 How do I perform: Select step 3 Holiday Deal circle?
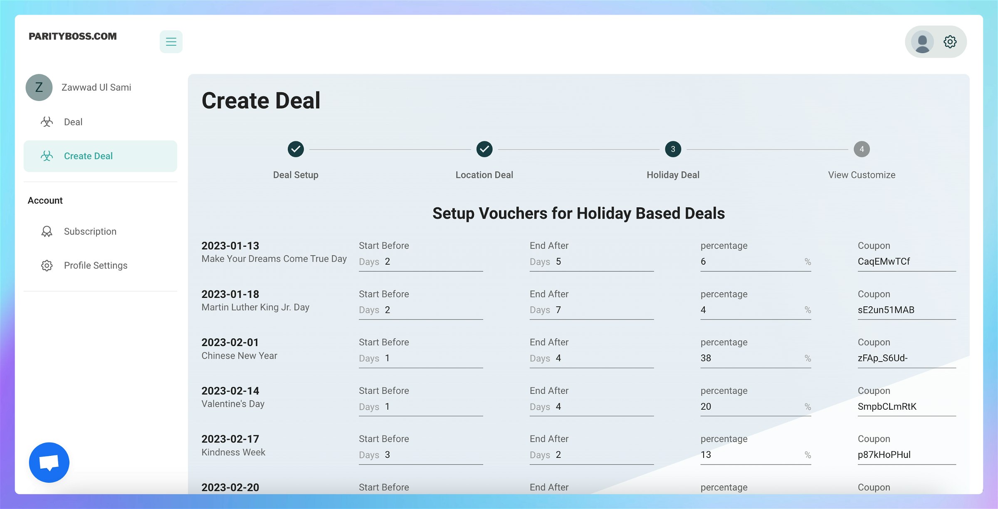coord(673,149)
